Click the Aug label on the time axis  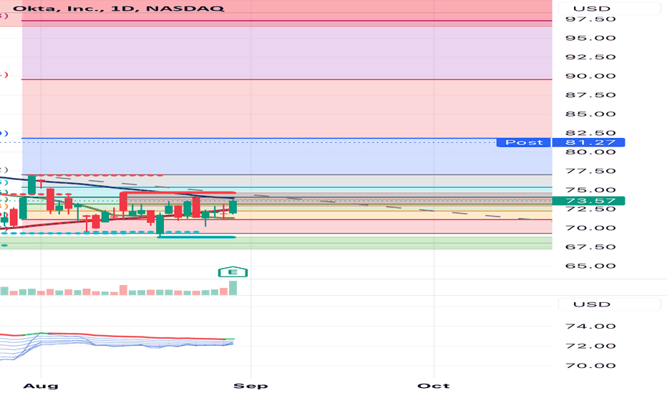pos(40,386)
